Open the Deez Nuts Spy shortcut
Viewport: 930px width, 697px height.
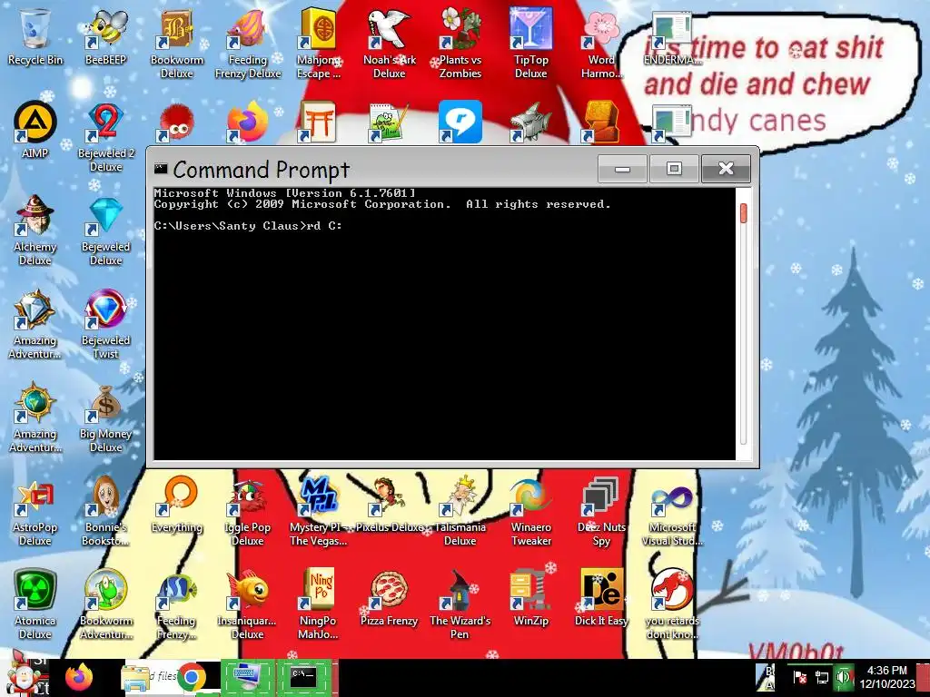pos(601,511)
